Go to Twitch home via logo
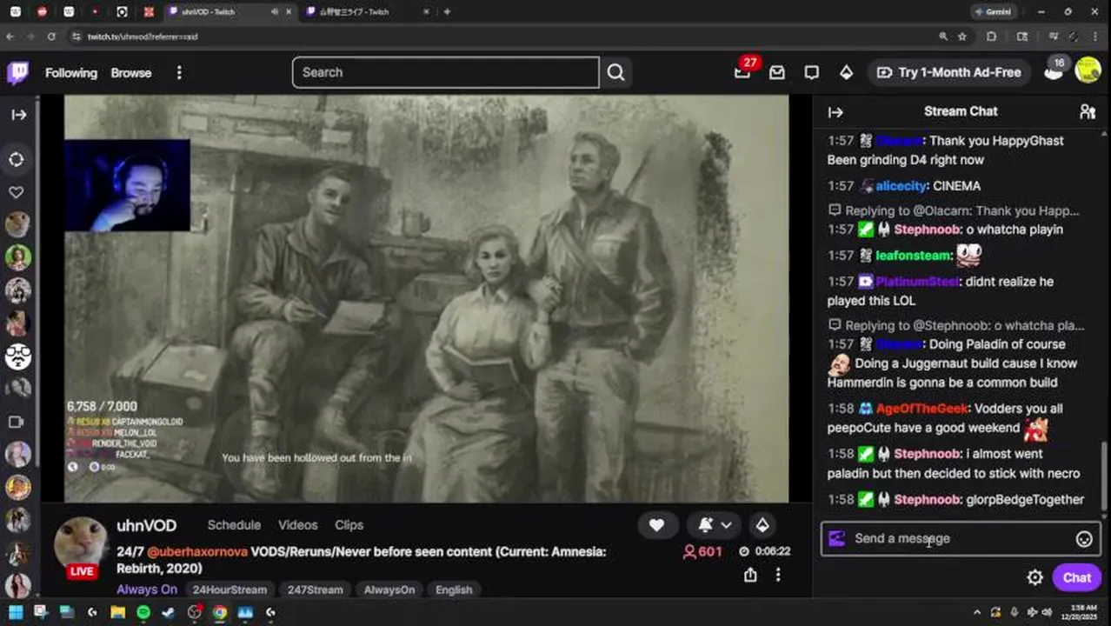The width and height of the screenshot is (1111, 626). pos(18,72)
